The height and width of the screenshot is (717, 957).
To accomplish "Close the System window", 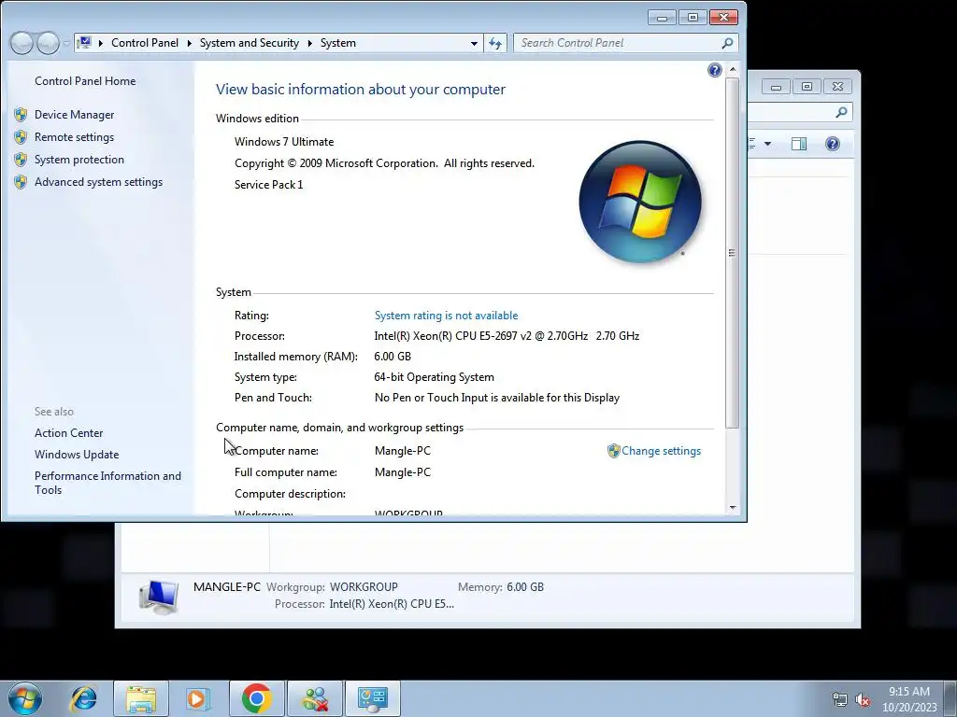I will tap(723, 18).
